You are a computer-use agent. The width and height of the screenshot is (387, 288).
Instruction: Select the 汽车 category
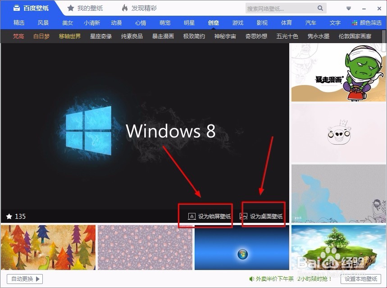[311, 23]
